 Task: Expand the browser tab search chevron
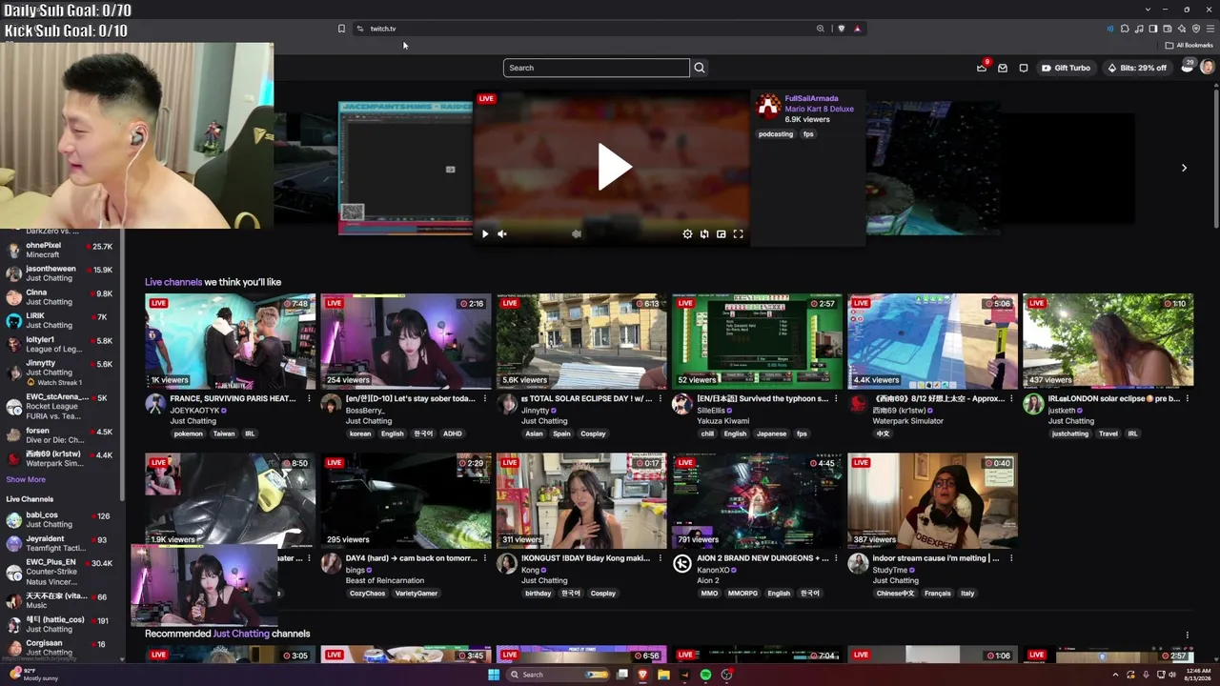(x=1148, y=10)
